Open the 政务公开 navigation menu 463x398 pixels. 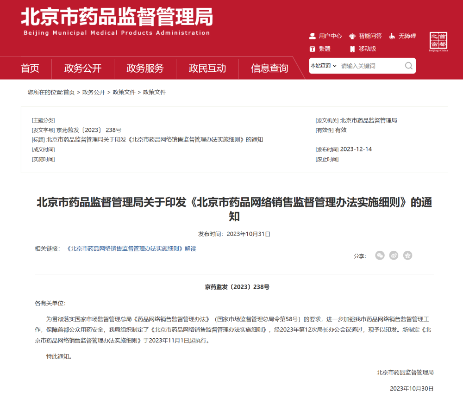tap(83, 68)
